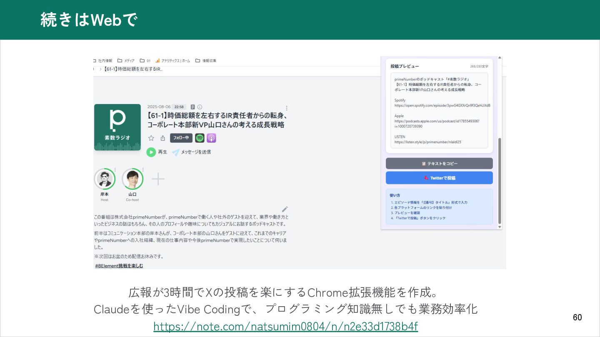
Task: Open the 01 bookmark folder
Action: [x=145, y=61]
